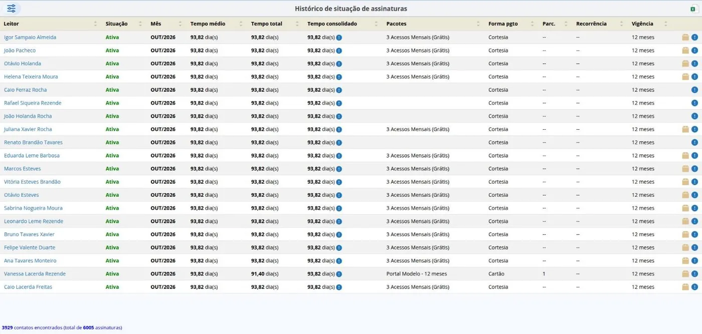702x334 pixels.
Task: Click the Tempo consolidado column header
Action: [332, 24]
